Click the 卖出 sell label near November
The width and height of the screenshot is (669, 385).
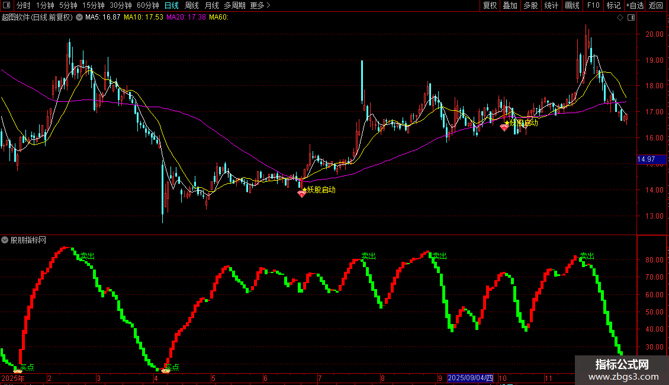587,256
